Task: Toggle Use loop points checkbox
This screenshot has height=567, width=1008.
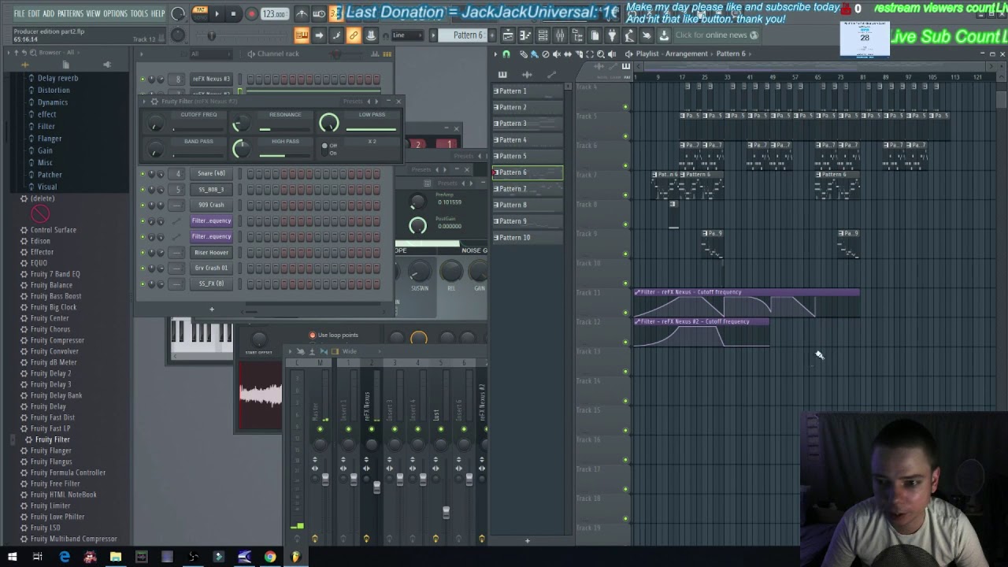Action: click(x=313, y=335)
